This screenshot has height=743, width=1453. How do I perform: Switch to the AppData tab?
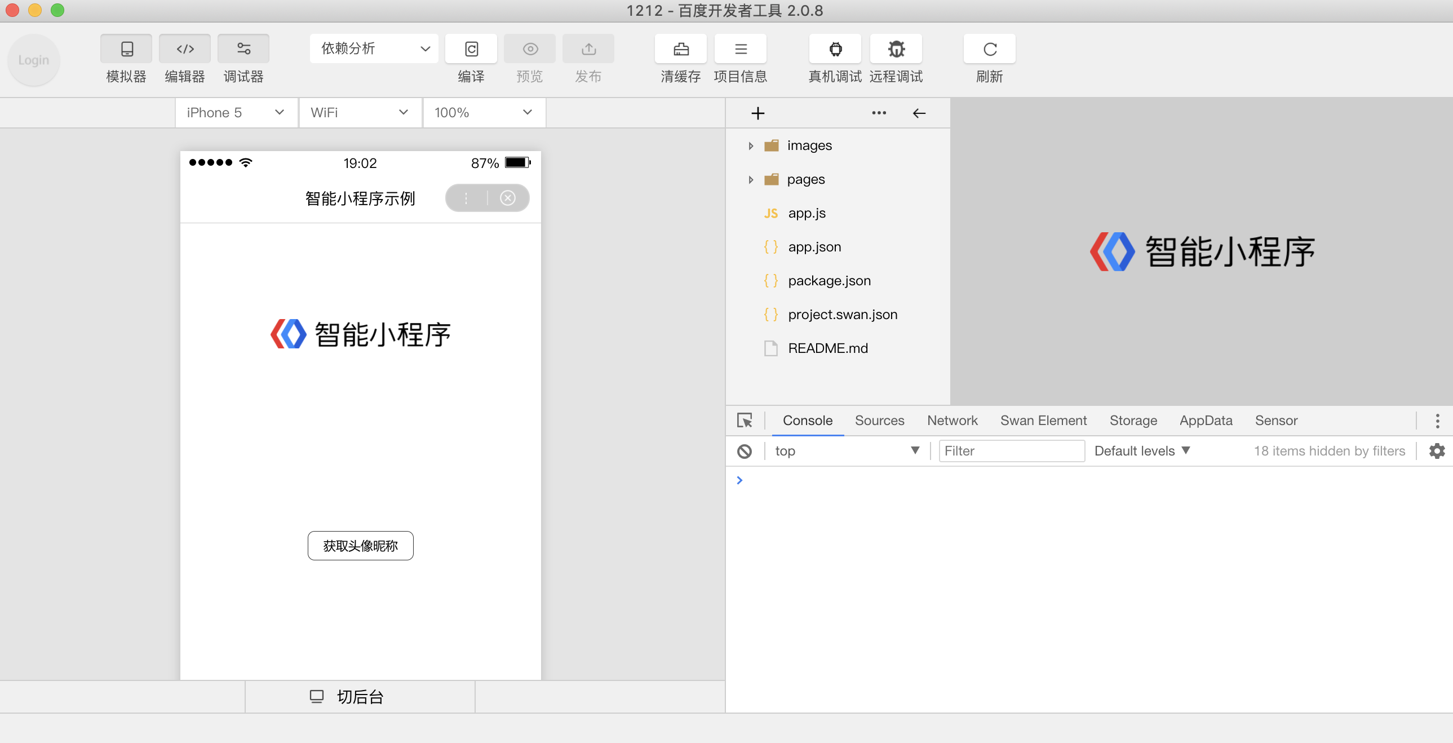pos(1206,421)
